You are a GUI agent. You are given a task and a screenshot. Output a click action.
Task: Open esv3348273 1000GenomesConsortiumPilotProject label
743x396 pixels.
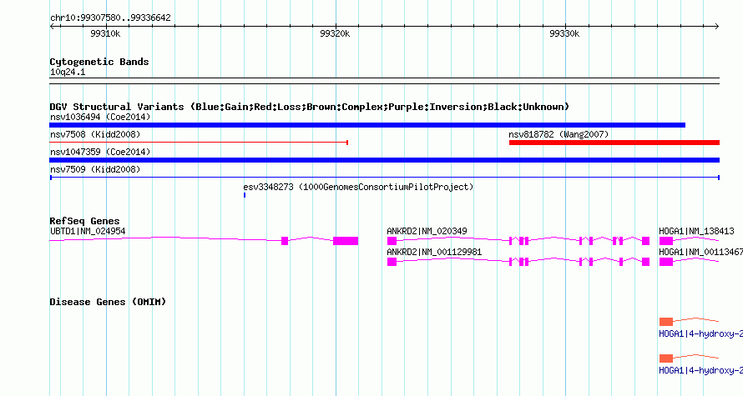click(358, 187)
